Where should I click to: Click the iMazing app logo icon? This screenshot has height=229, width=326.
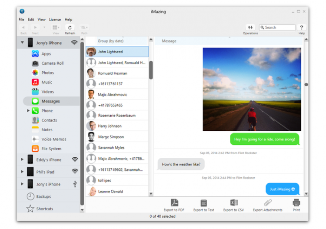tap(22, 11)
